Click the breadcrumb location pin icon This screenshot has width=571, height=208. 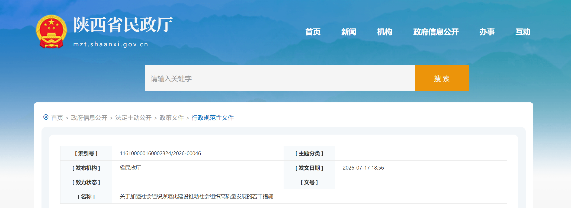46,117
